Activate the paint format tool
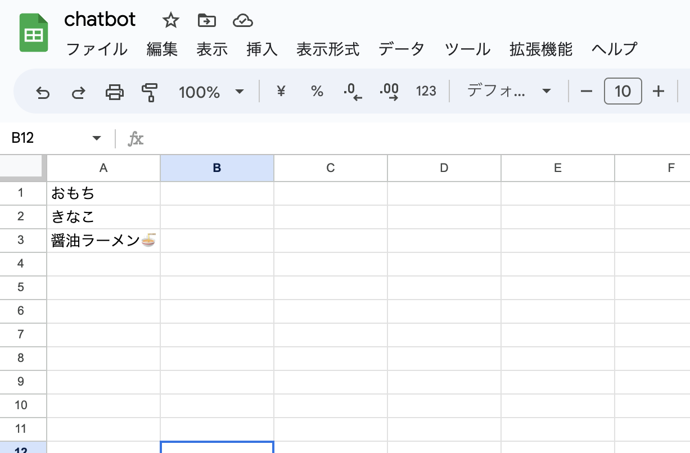This screenshot has height=453, width=690. click(x=150, y=92)
